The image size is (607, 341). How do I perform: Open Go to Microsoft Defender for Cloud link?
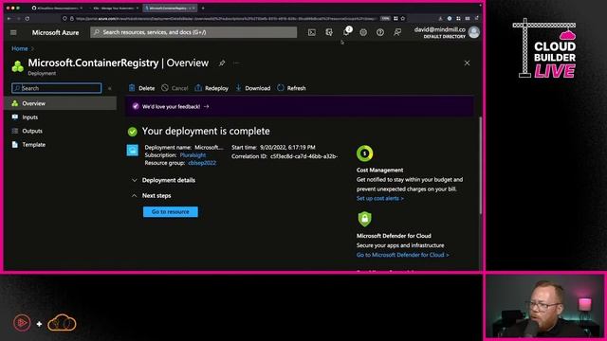pyautogui.click(x=402, y=255)
